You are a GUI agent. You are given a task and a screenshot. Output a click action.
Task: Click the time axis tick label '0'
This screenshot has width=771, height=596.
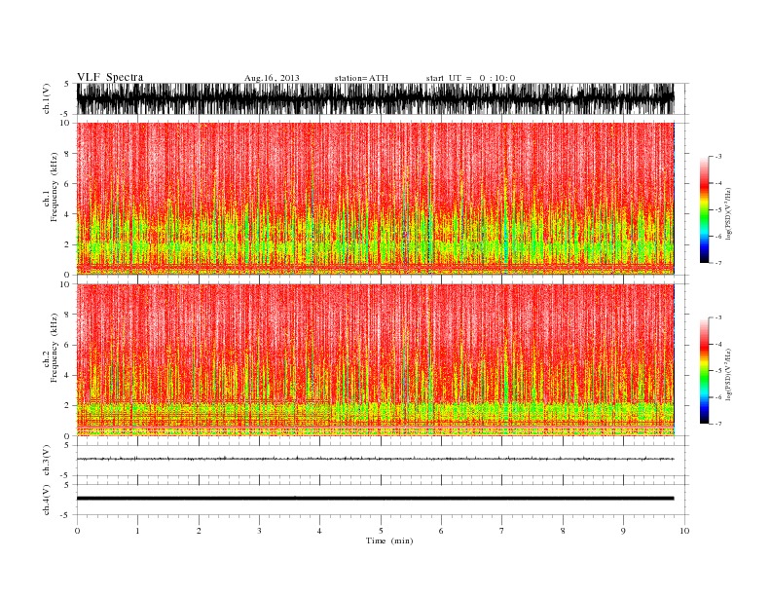tap(77, 531)
